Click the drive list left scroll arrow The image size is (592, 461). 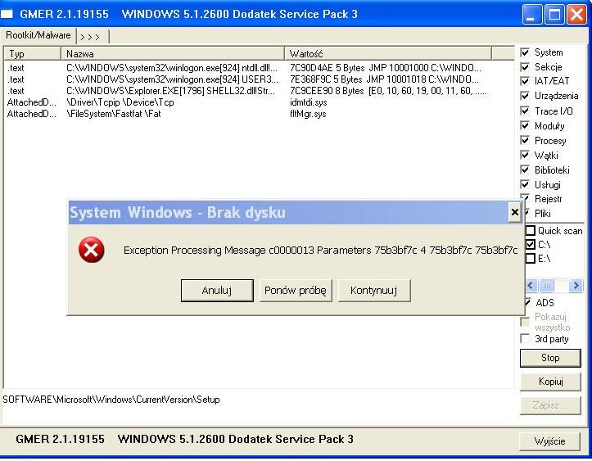coord(531,286)
